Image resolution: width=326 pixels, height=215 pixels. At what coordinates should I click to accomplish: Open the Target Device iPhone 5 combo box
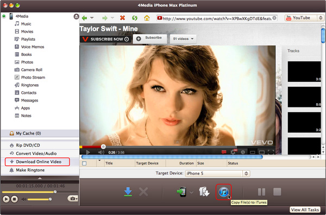tap(217, 173)
